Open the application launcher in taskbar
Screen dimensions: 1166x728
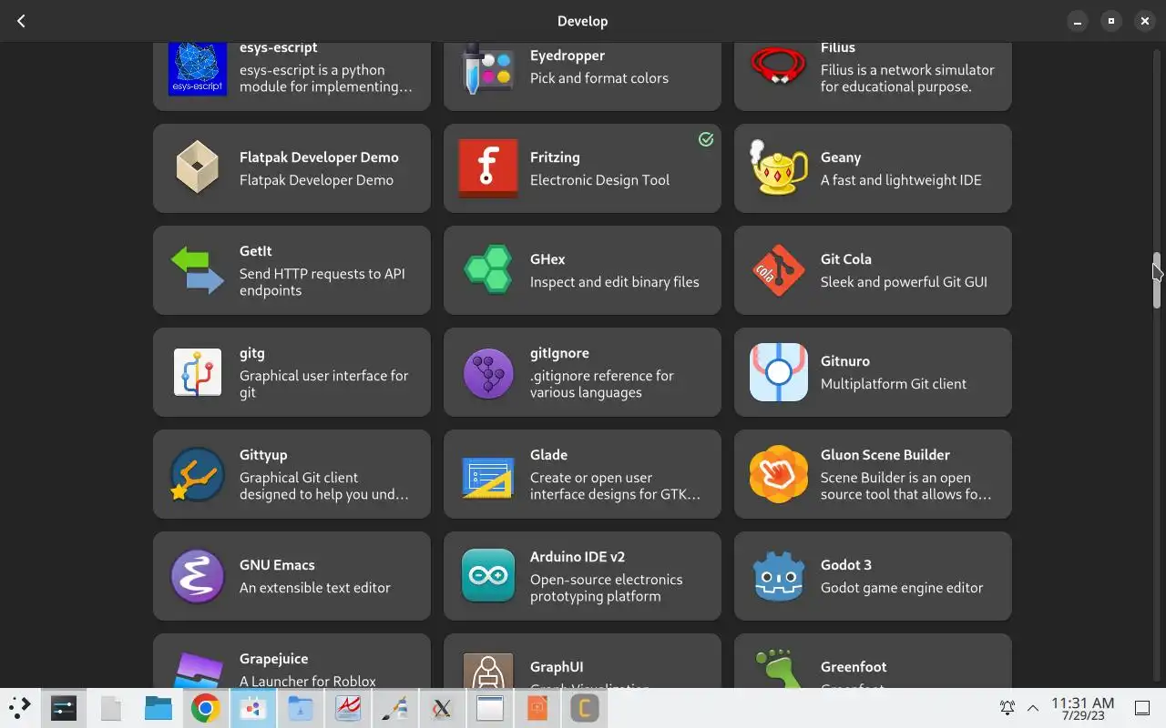[20, 707]
